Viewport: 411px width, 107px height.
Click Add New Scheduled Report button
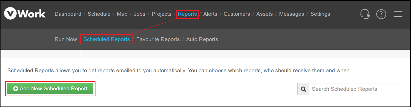pos(50,88)
